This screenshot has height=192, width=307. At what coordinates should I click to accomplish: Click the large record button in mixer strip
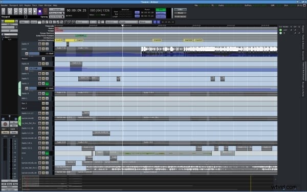(x=5, y=124)
